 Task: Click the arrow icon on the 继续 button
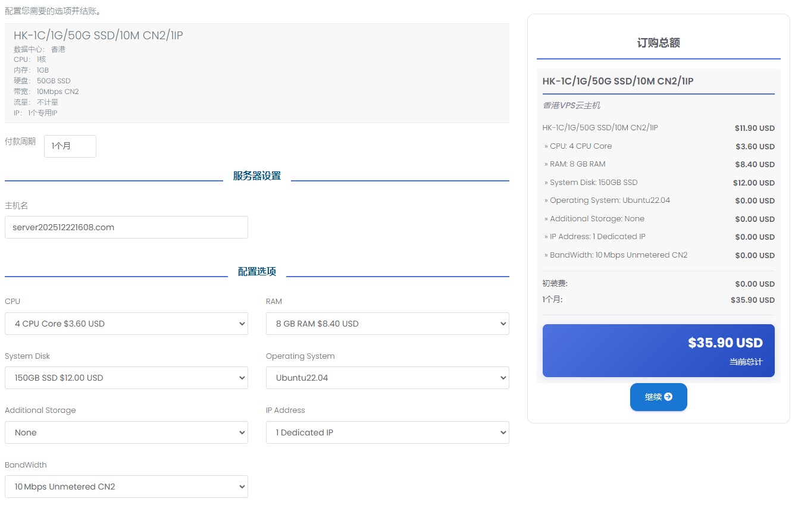click(668, 397)
